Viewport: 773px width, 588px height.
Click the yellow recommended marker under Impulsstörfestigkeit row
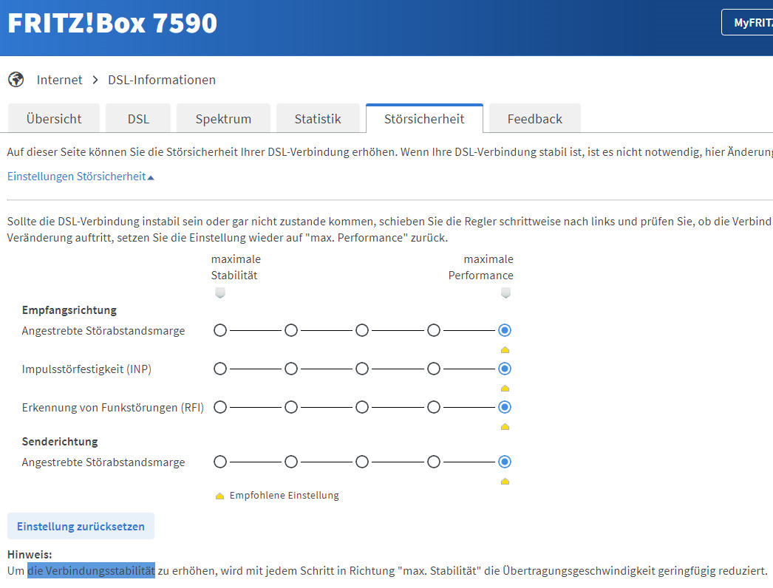pyautogui.click(x=505, y=389)
